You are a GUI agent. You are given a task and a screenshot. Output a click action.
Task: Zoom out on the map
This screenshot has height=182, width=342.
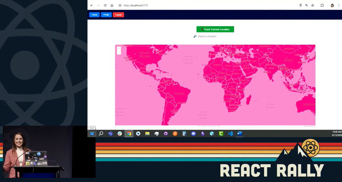coord(119,52)
